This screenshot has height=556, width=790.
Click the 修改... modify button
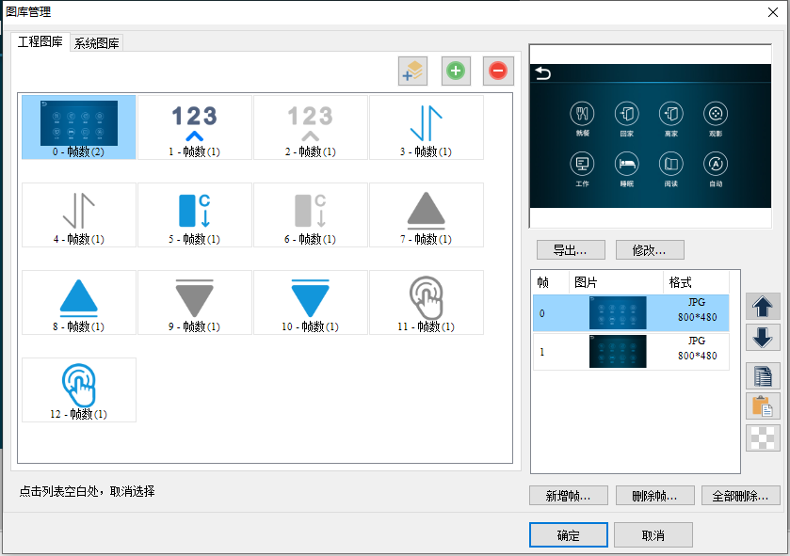650,250
